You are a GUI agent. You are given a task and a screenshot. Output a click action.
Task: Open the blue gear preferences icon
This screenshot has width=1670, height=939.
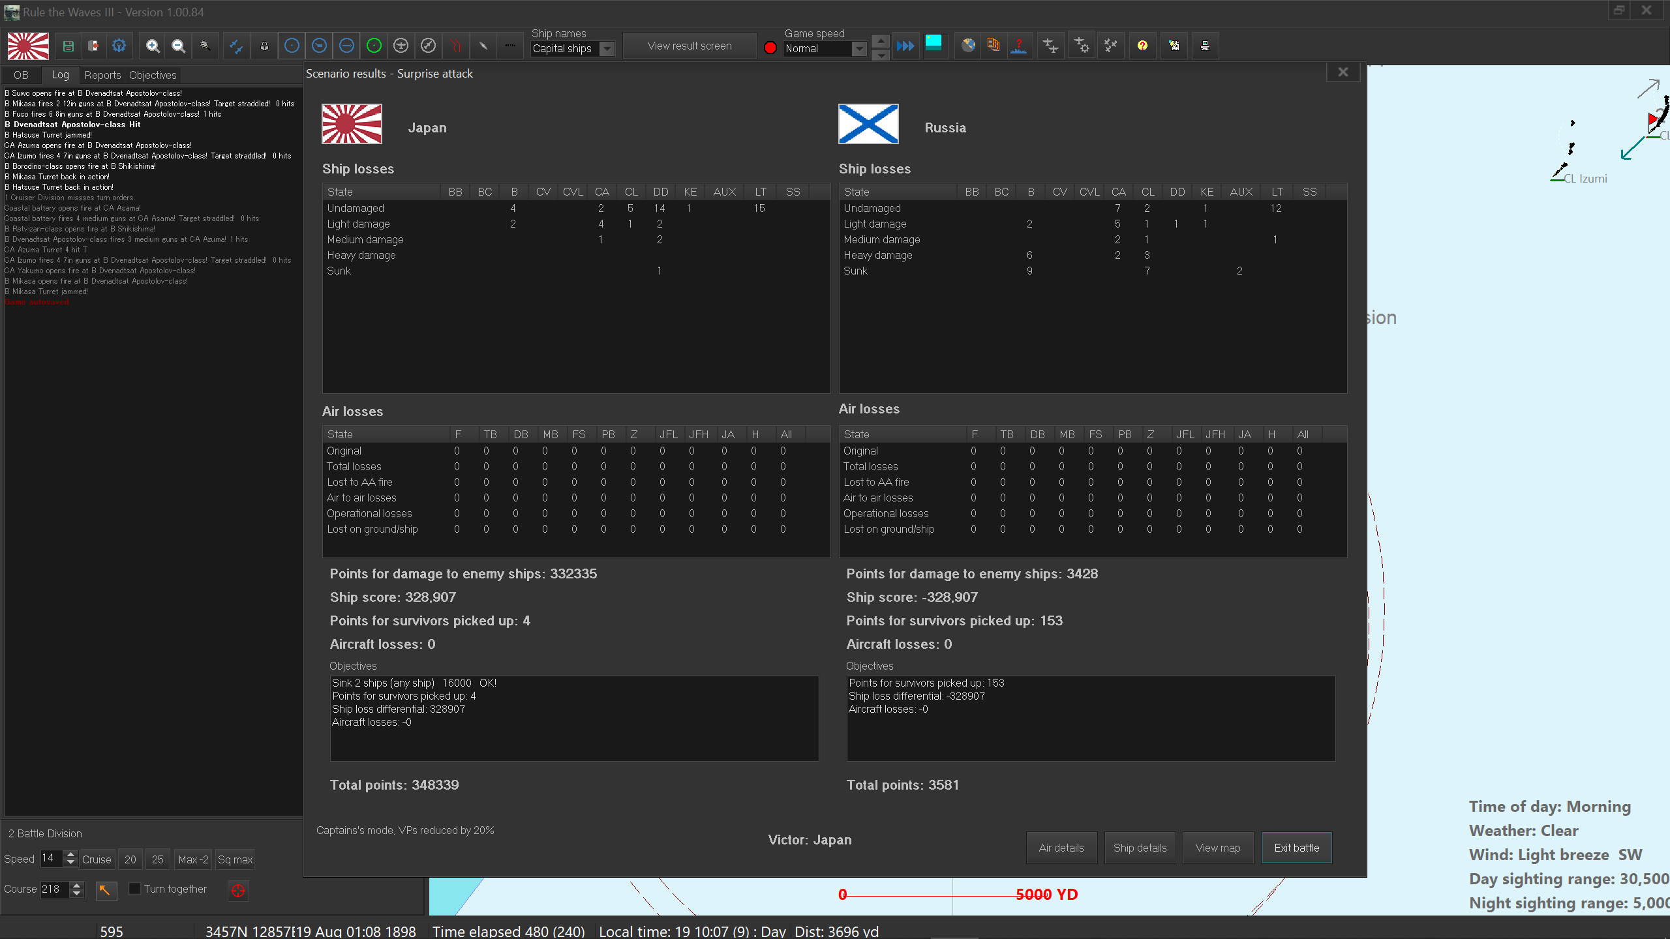pos(119,46)
